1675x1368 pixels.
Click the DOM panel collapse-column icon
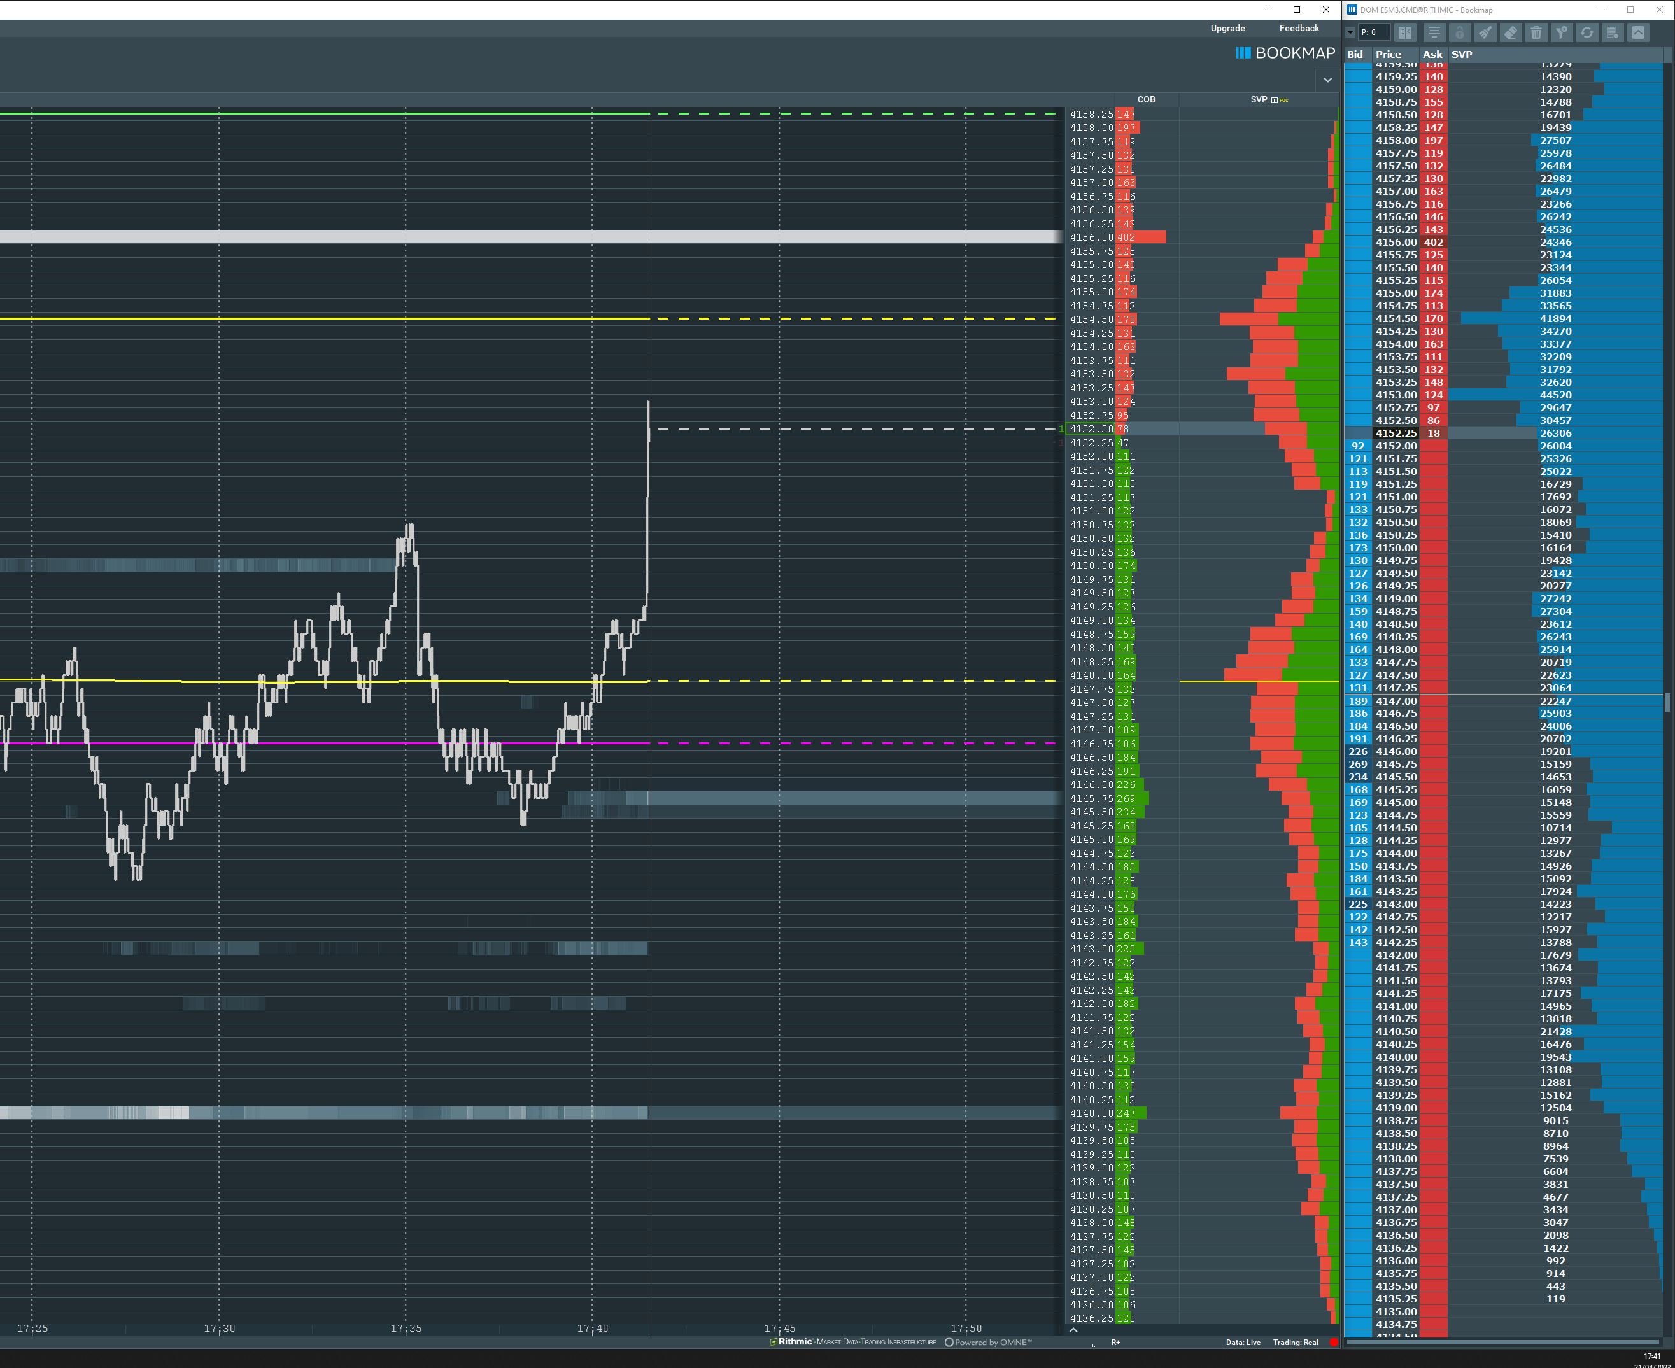click(1404, 32)
